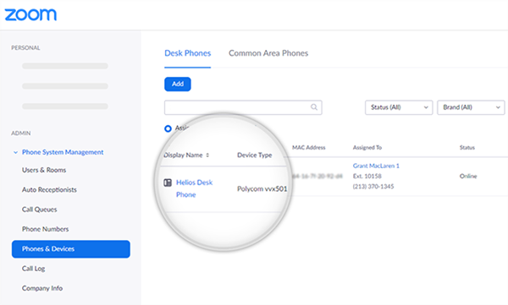The image size is (508, 305).
Task: Click the Status column header
Action: click(x=467, y=148)
